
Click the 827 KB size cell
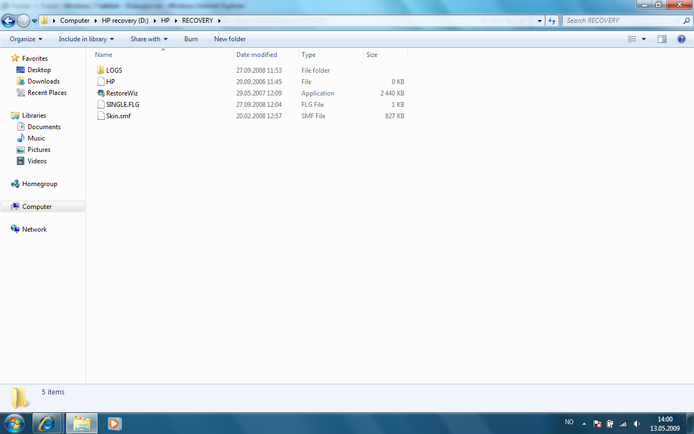(x=395, y=116)
